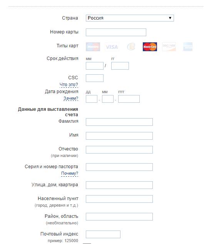Click the birth day (дд) field
The image size is (204, 244).
click(92, 99)
